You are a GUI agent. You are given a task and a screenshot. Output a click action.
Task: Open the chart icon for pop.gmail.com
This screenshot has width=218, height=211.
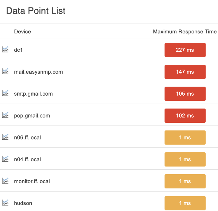5,115
